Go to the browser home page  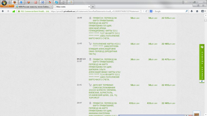tap(197, 11)
